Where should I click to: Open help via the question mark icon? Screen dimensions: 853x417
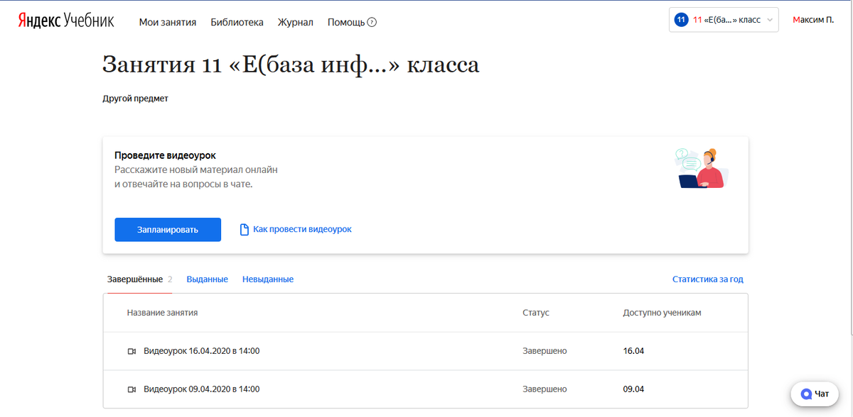pyautogui.click(x=370, y=22)
